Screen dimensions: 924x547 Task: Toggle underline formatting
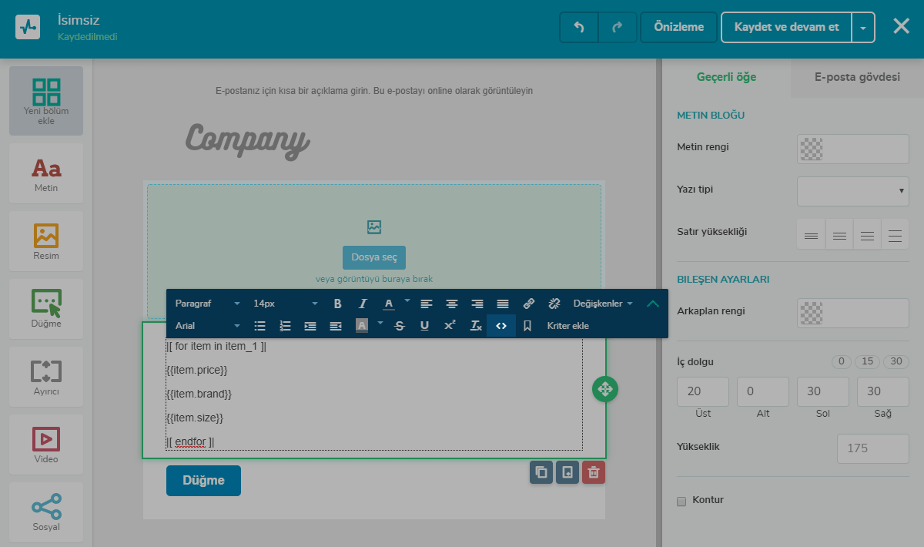[424, 326]
